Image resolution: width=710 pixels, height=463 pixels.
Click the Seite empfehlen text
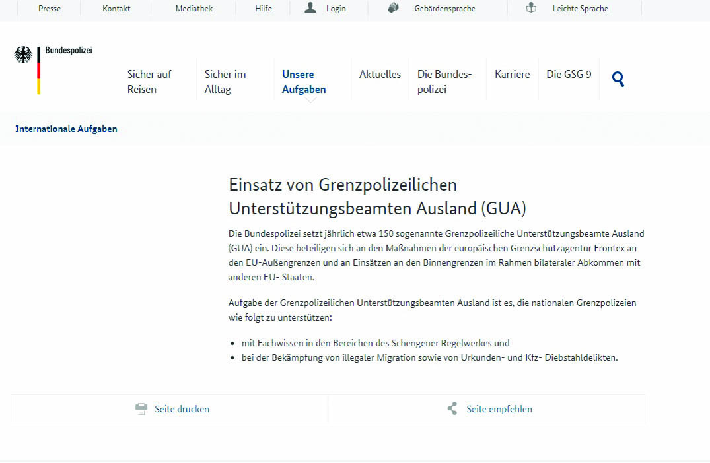pyautogui.click(x=499, y=409)
